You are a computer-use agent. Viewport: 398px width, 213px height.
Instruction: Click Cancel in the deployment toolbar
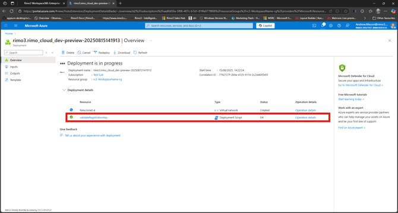click(x=84, y=53)
